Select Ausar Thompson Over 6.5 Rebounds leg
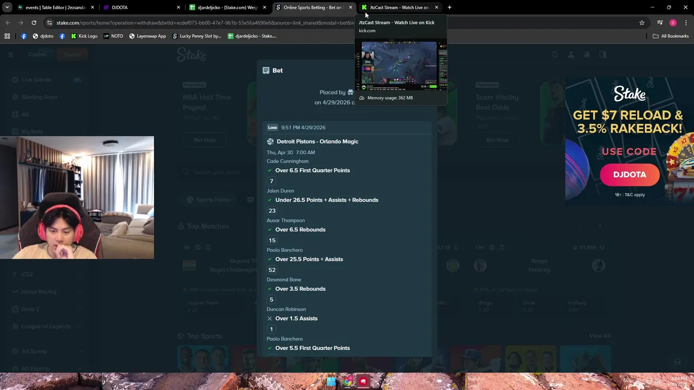This screenshot has width=694, height=390. [300, 230]
